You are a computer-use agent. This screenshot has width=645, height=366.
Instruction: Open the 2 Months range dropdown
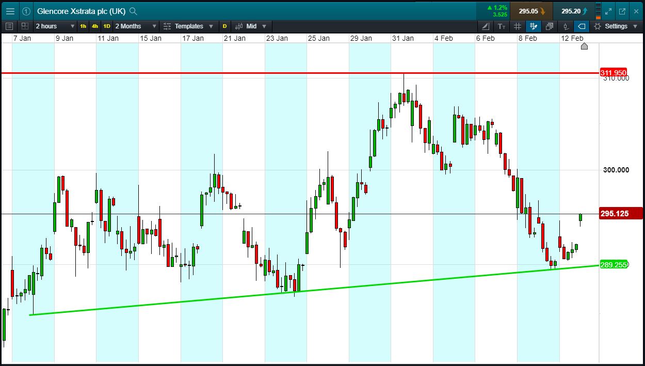coord(136,26)
